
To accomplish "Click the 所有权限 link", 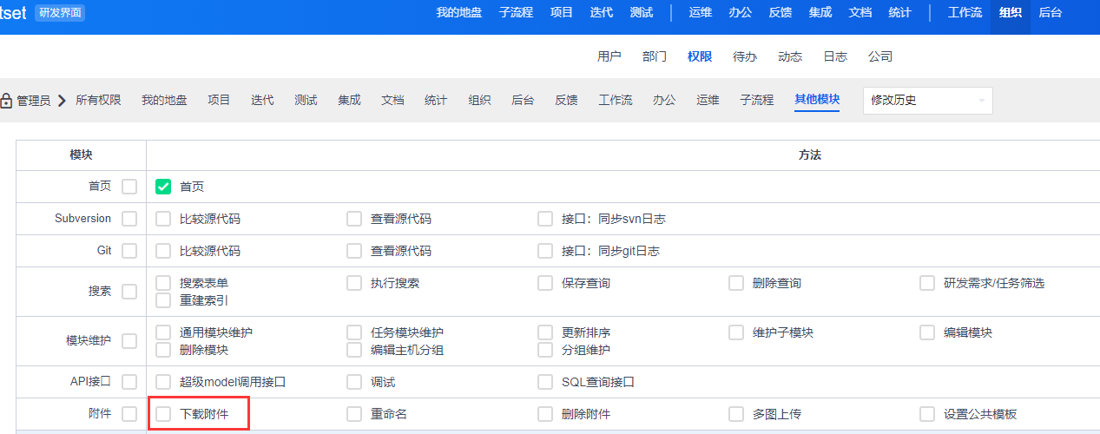I will (x=98, y=100).
